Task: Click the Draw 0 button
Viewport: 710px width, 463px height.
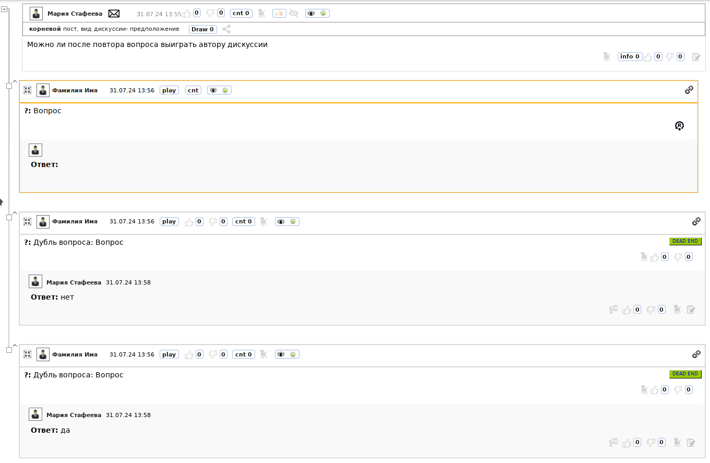Action: [x=203, y=29]
